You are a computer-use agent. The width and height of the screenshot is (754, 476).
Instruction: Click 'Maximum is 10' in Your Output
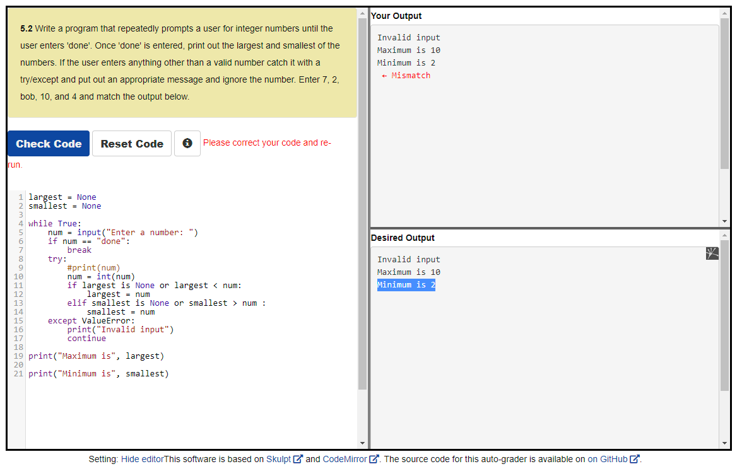[409, 50]
